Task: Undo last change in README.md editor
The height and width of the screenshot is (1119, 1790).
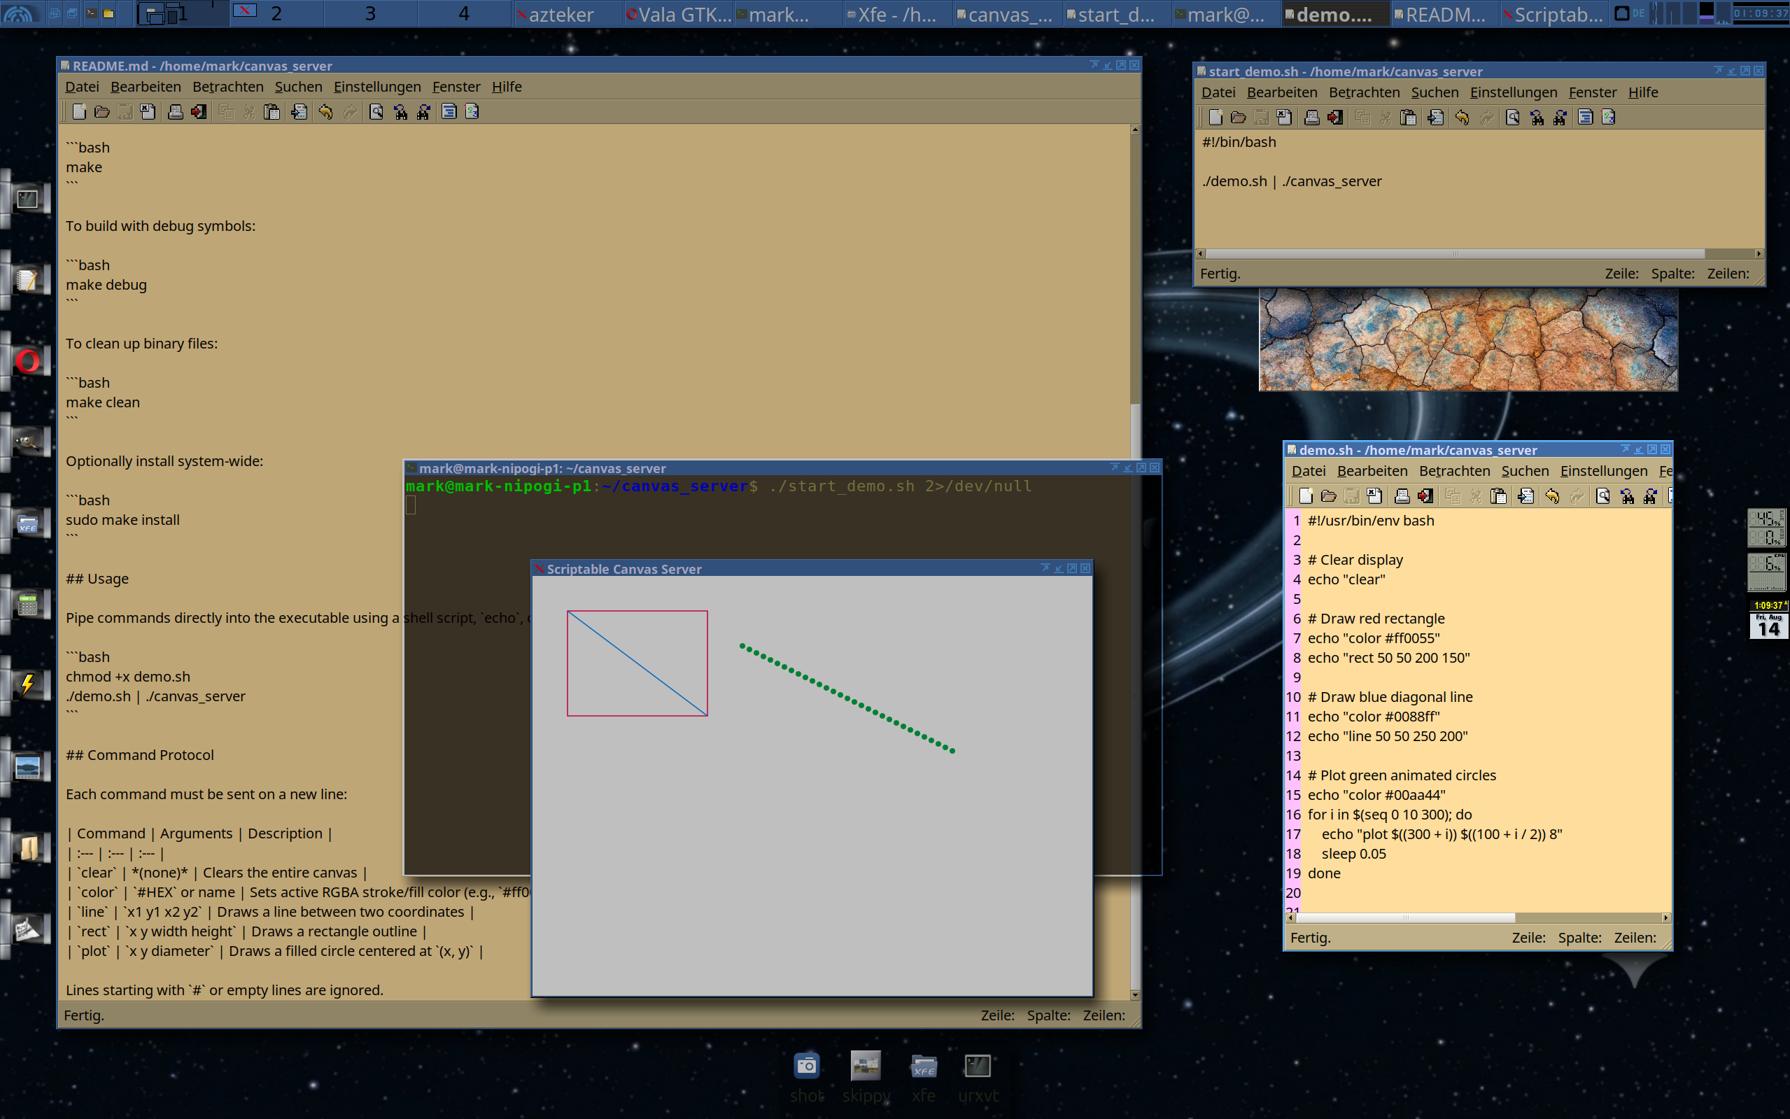Action: pyautogui.click(x=325, y=112)
